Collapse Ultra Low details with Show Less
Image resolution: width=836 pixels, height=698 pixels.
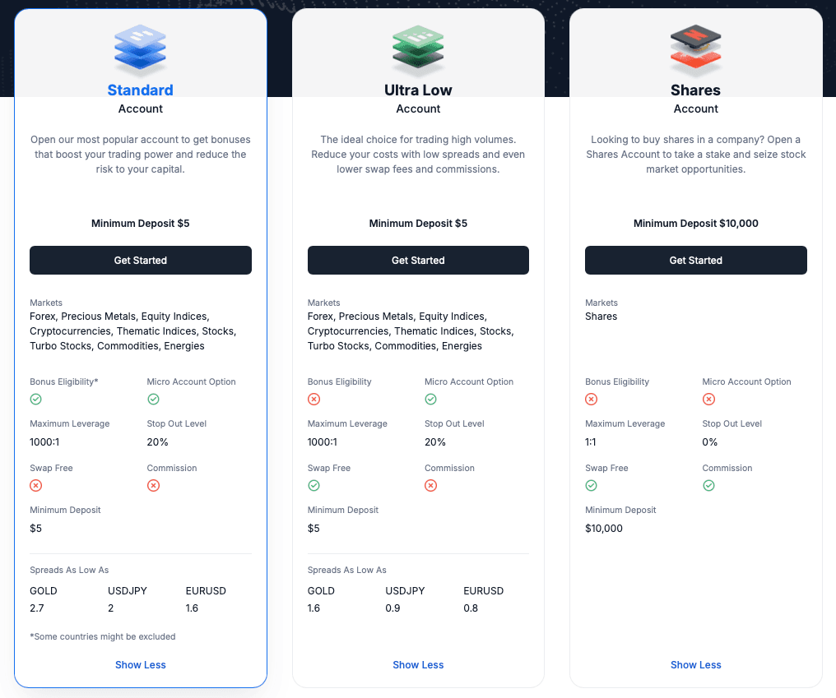(x=418, y=664)
